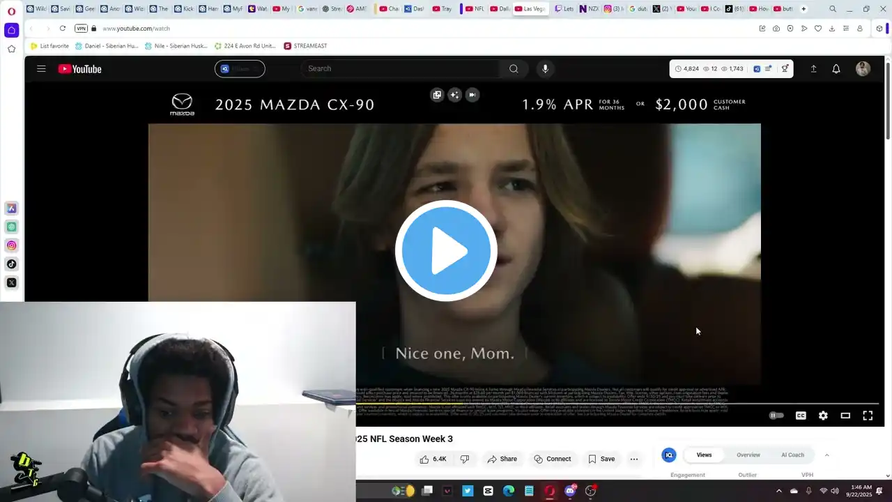Image resolution: width=892 pixels, height=502 pixels.
Task: Click the 4,824 stat in vidIQ bar
Action: (687, 69)
